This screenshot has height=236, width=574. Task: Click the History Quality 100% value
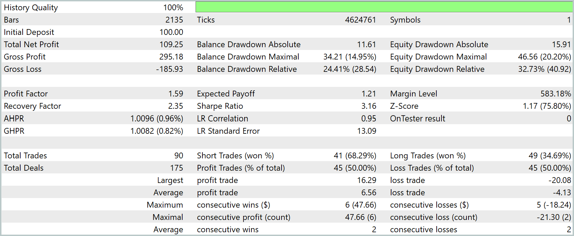pyautogui.click(x=173, y=8)
